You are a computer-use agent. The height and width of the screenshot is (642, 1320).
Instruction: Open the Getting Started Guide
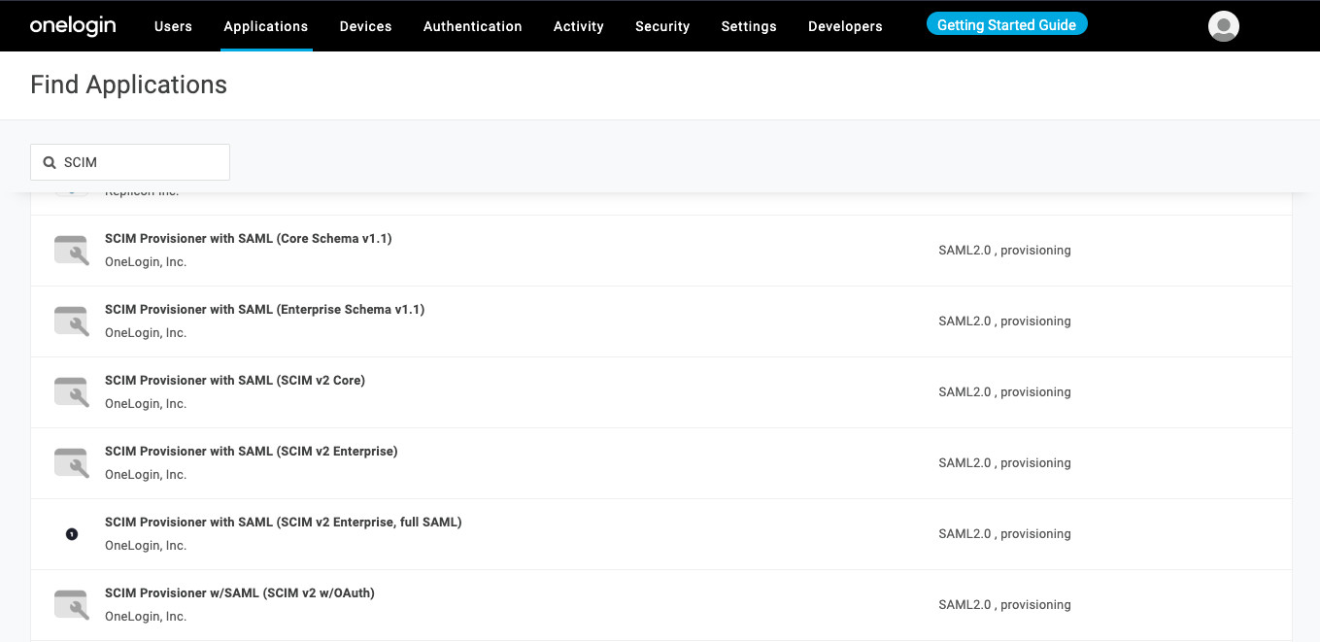click(x=1006, y=23)
